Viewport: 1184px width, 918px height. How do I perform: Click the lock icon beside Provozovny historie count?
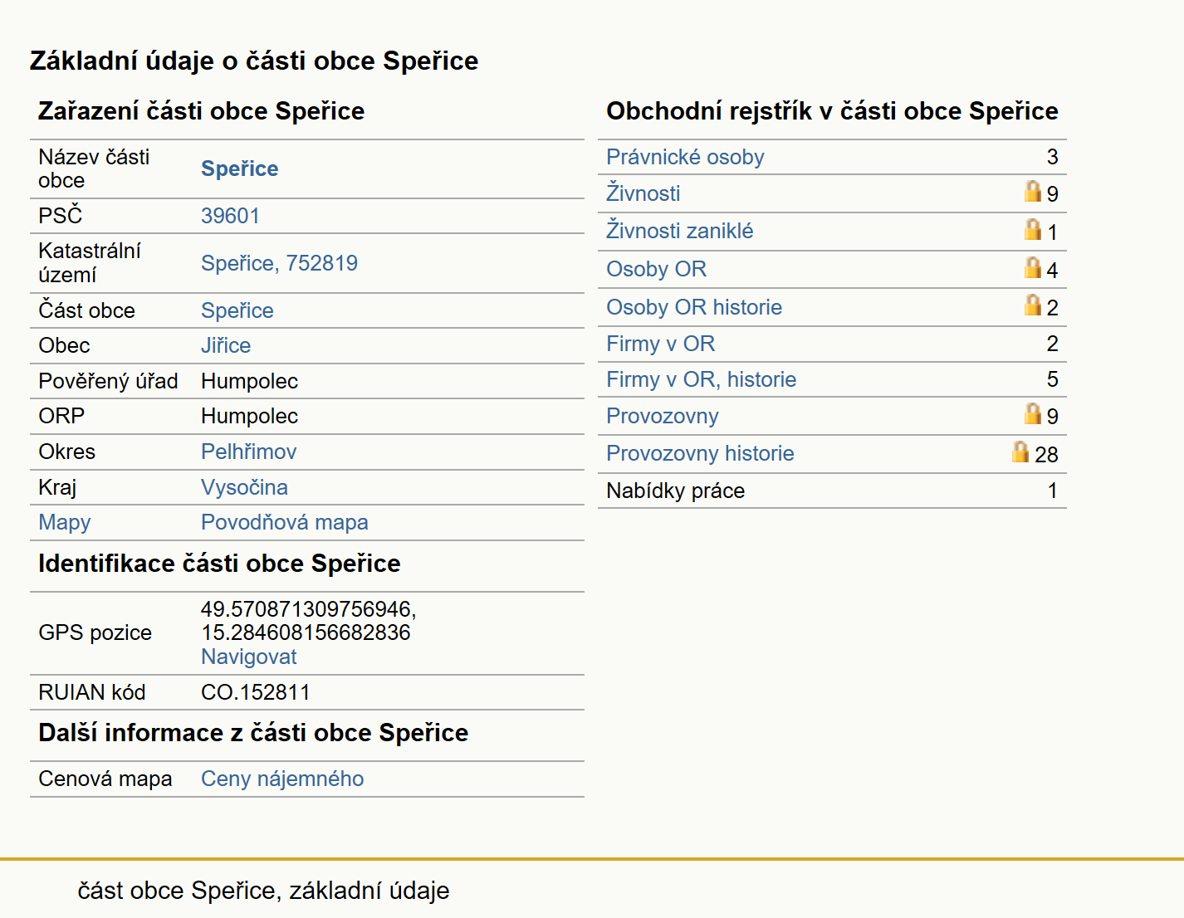click(x=1020, y=452)
